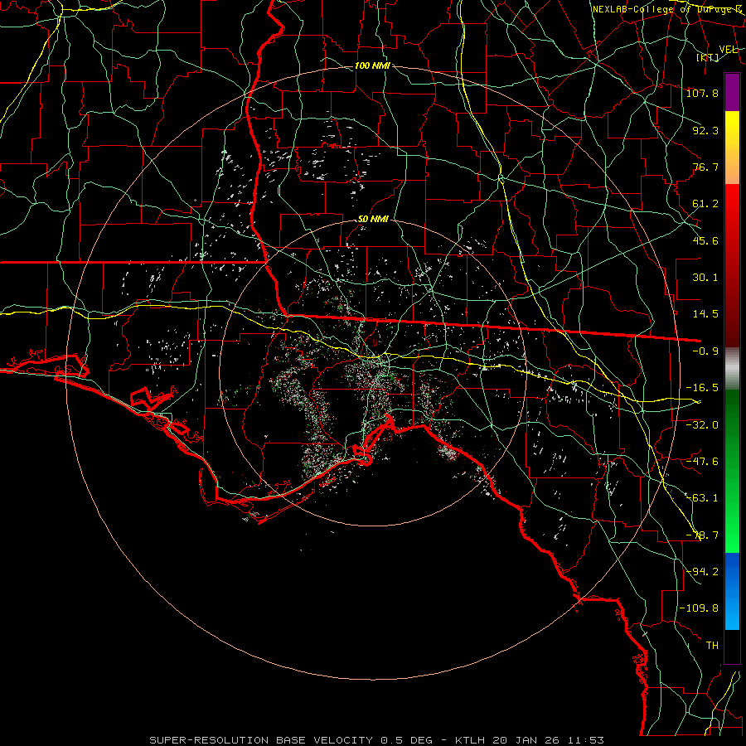The image size is (746, 746).
Task: Pick the gray near-zero segment of the color bar
Action: (732, 369)
